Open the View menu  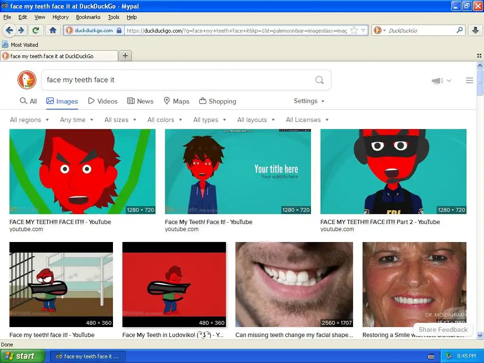(x=40, y=17)
